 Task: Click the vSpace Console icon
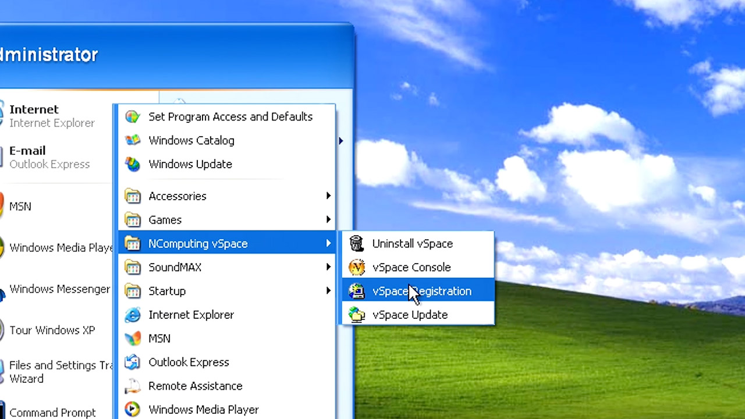point(357,268)
